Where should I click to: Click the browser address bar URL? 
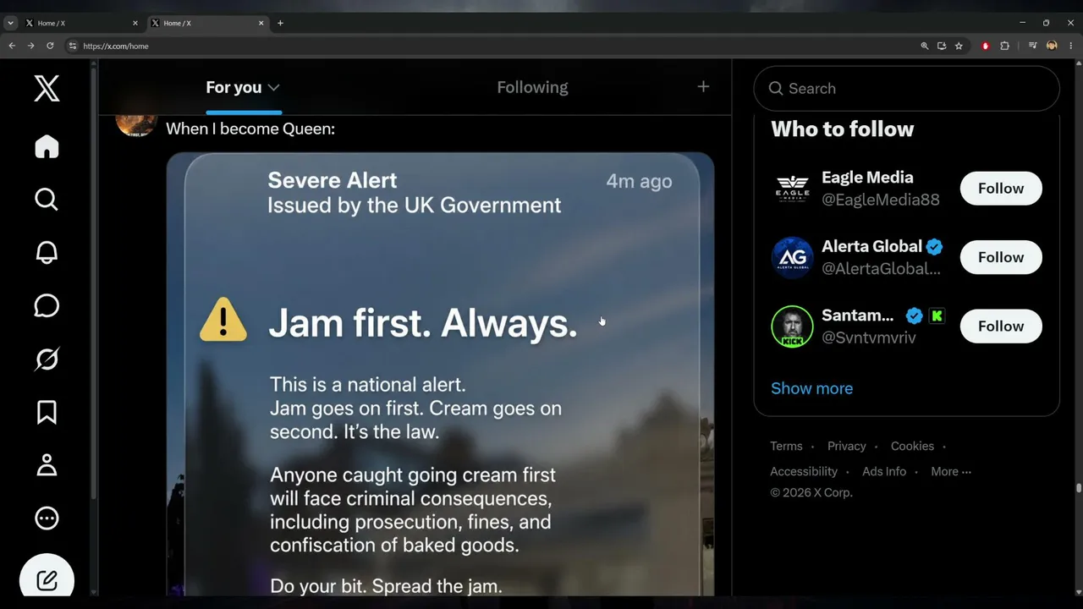pos(116,46)
